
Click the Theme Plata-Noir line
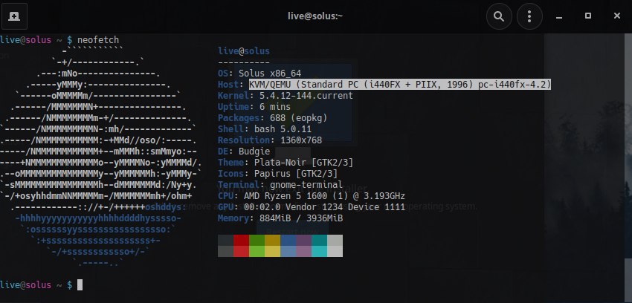point(286,163)
